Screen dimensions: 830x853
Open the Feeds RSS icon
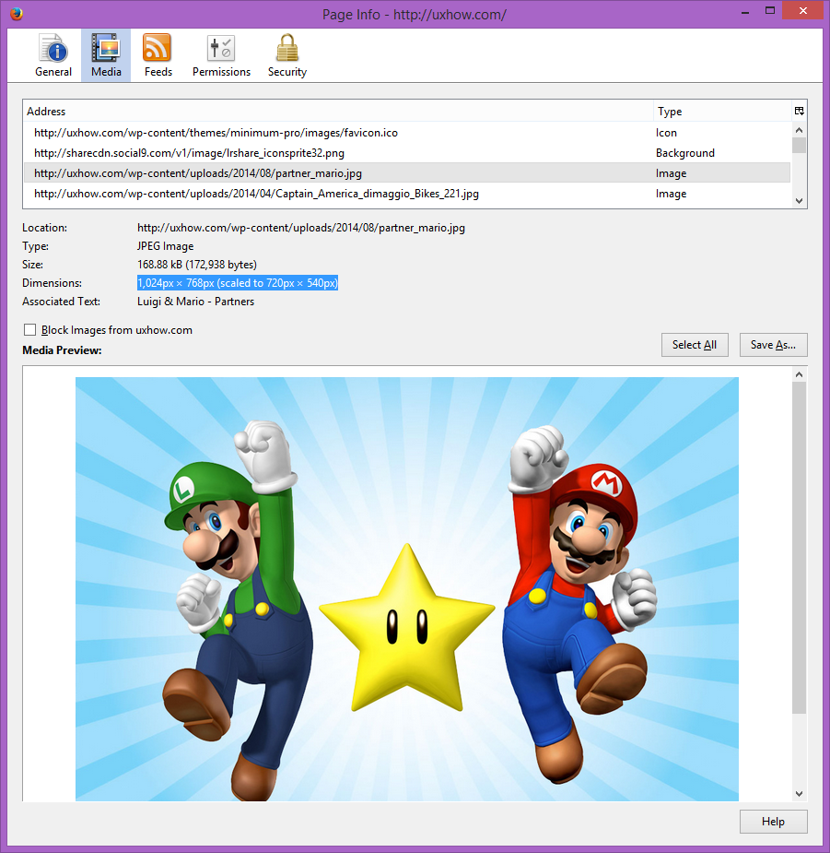click(x=158, y=48)
